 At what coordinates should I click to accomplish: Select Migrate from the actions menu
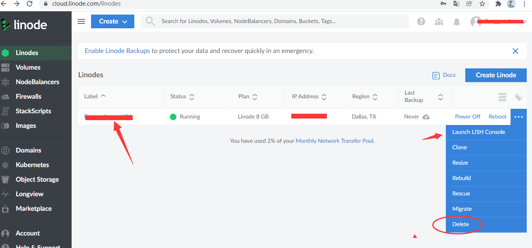tap(486, 209)
